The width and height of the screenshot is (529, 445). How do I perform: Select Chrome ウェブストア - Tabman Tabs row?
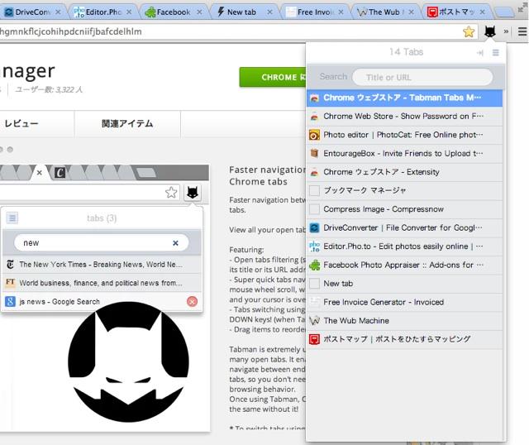coord(404,98)
